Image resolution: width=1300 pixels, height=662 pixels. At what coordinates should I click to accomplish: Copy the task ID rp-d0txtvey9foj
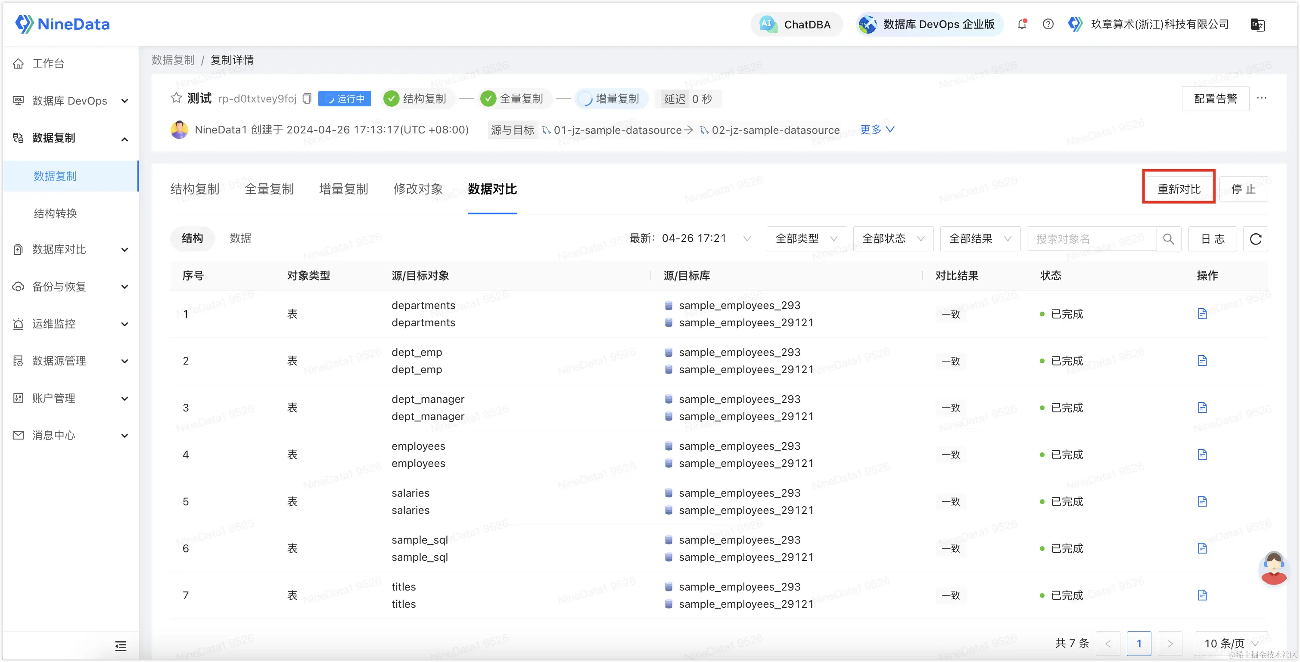pos(307,99)
